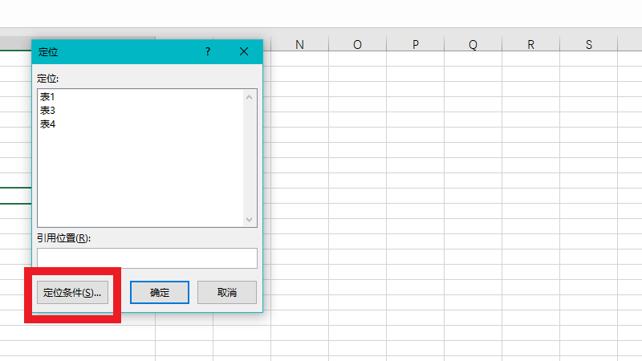Open 定位条件(S)... options

tap(72, 293)
